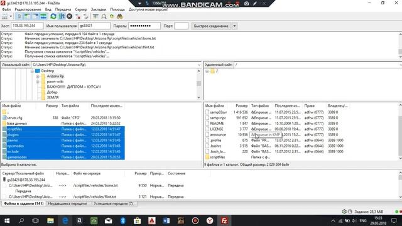Switch to the Неудавшиеся передачи tab

67,203
